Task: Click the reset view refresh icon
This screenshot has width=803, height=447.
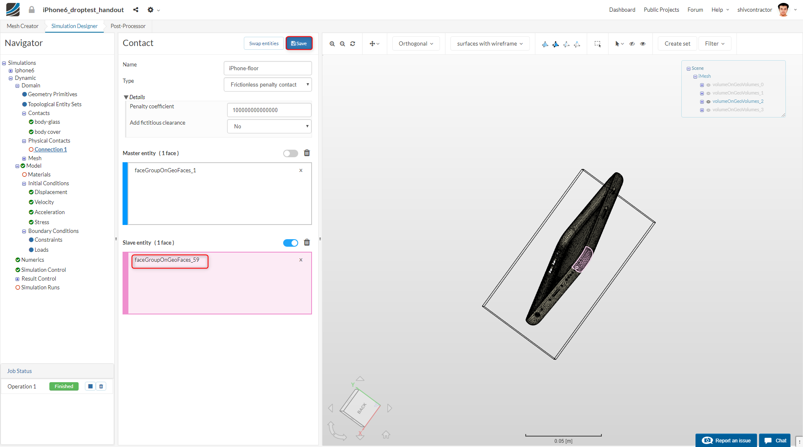Action: (353, 43)
